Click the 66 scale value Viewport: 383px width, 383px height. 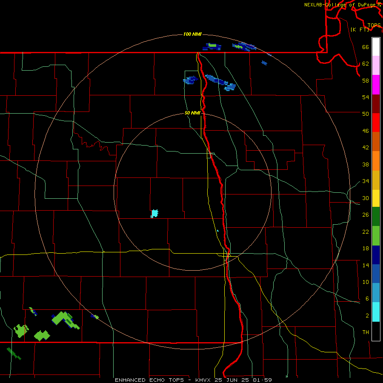(x=366, y=47)
